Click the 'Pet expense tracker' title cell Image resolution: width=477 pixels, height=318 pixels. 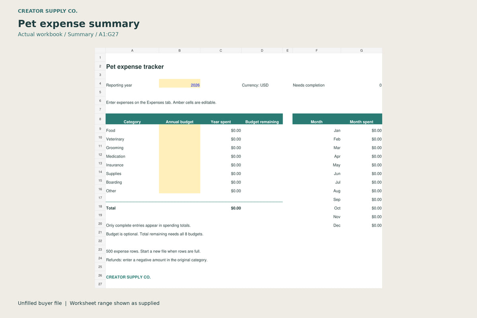pos(135,67)
